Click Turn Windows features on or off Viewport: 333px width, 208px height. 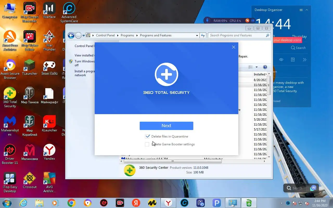pyautogui.click(x=84, y=63)
